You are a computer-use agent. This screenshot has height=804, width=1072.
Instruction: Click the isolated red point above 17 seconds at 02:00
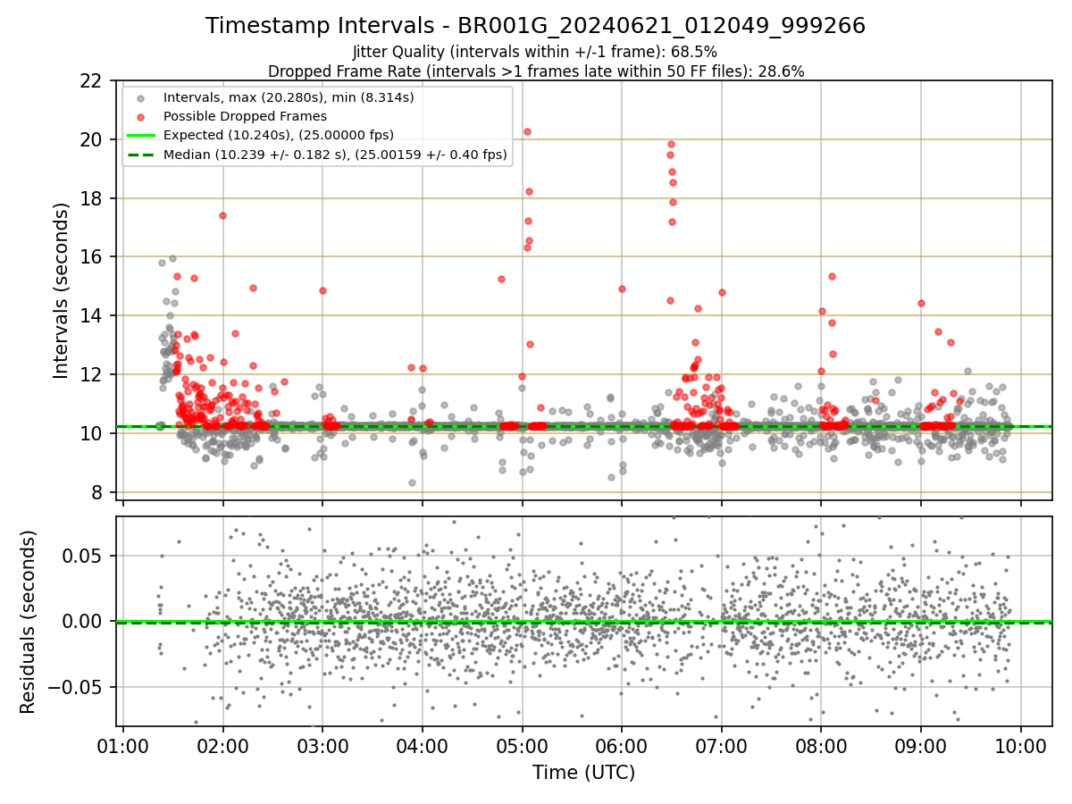pos(222,215)
